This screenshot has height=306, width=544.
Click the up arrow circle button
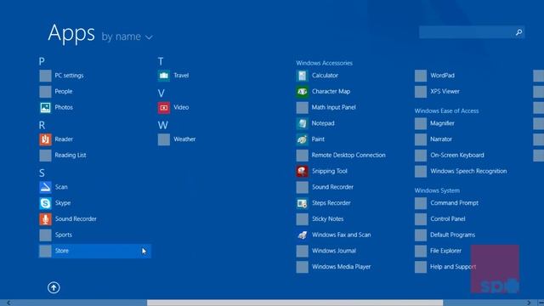coord(54,287)
